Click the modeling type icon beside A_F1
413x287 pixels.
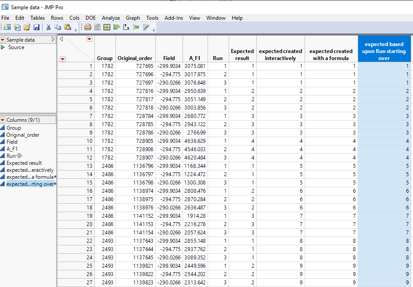(x=3, y=149)
